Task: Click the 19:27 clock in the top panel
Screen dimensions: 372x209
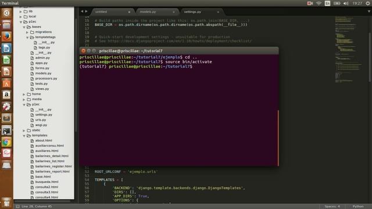Action: coord(357,3)
